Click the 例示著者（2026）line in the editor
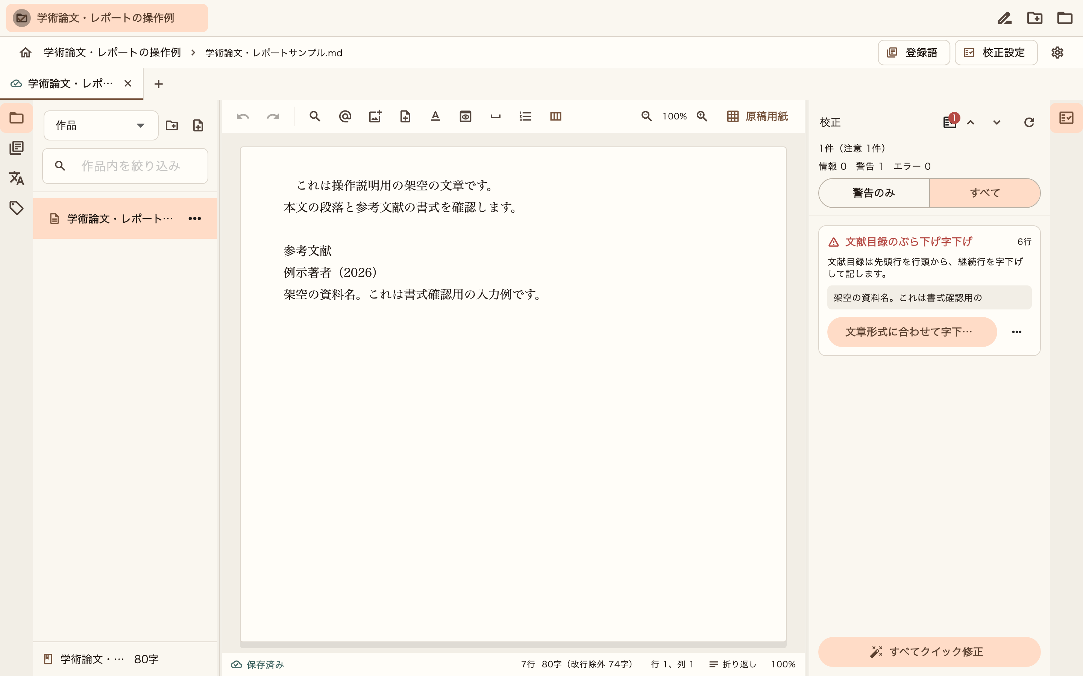 (x=331, y=273)
